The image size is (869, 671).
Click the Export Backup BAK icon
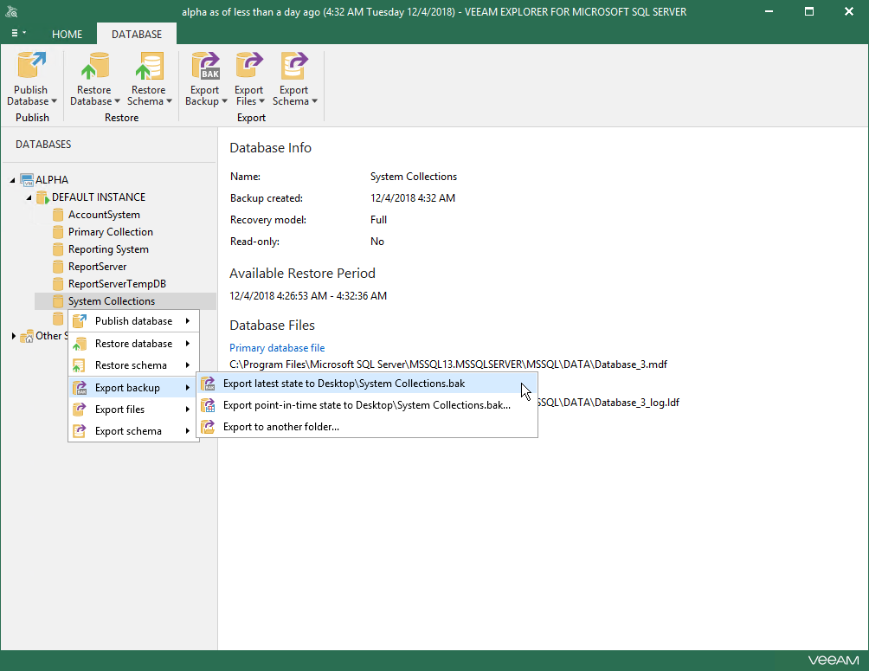[x=206, y=66]
